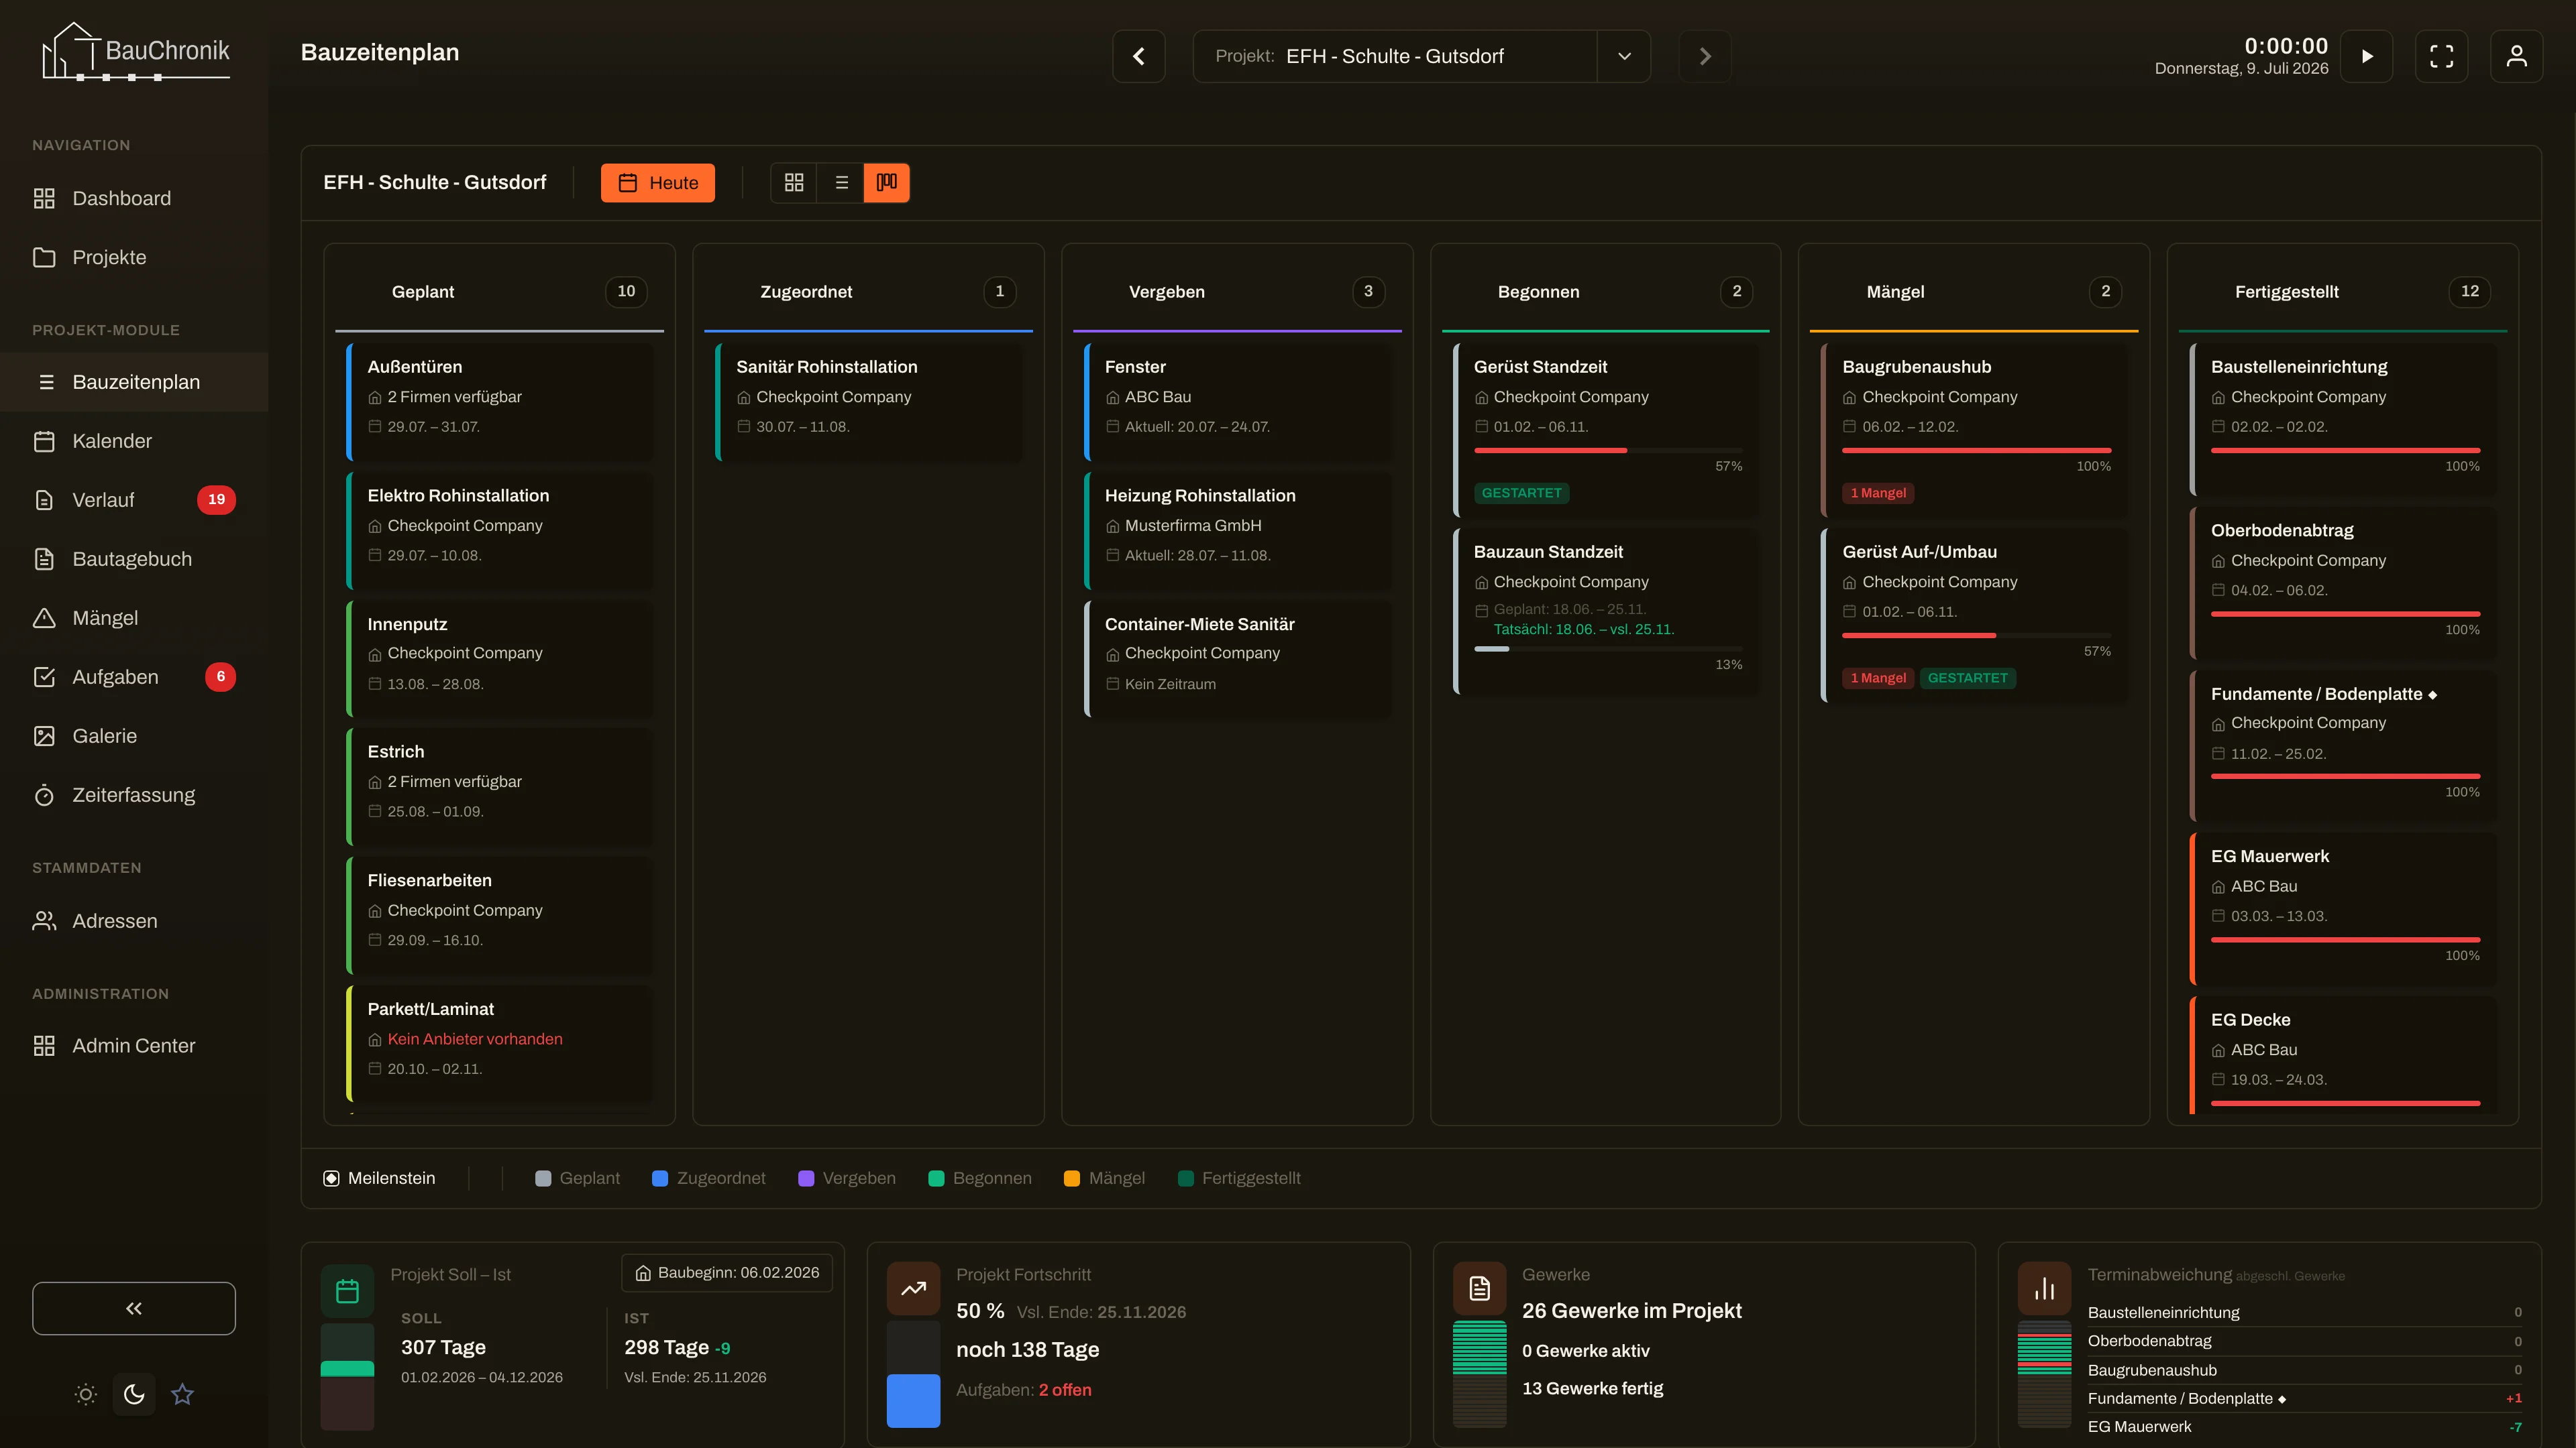Open the Dashboard page
The width and height of the screenshot is (2576, 1448).
coord(134,198)
